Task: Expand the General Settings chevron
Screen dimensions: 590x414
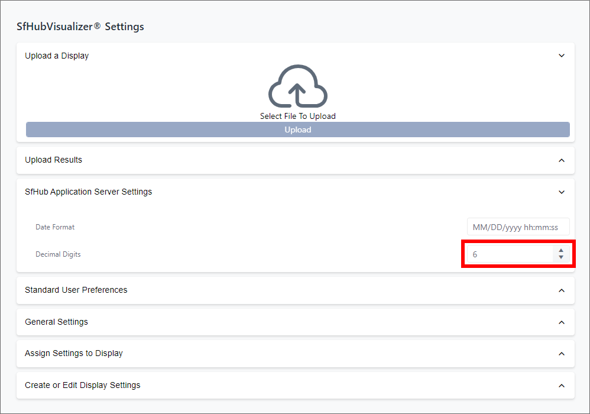Action: click(561, 322)
